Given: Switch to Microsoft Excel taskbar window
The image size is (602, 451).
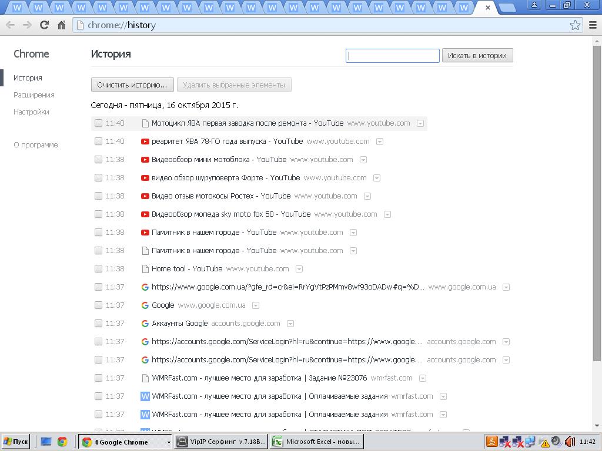Looking at the screenshot, I should [316, 442].
